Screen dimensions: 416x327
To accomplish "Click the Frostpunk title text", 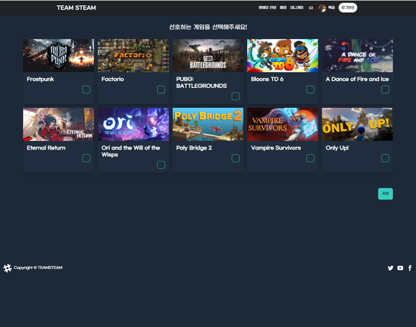I will (40, 79).
